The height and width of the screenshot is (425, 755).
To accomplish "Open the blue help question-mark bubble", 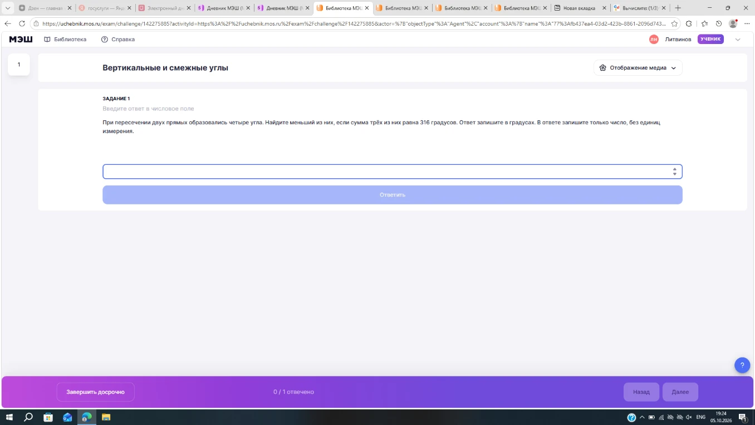I will click(742, 365).
